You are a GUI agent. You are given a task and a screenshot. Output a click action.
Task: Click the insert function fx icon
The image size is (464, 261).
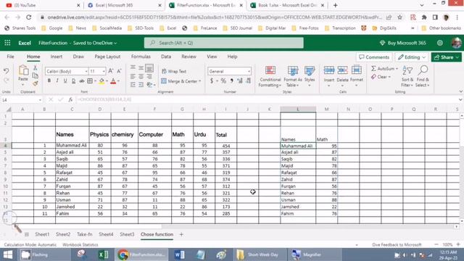coord(70,100)
